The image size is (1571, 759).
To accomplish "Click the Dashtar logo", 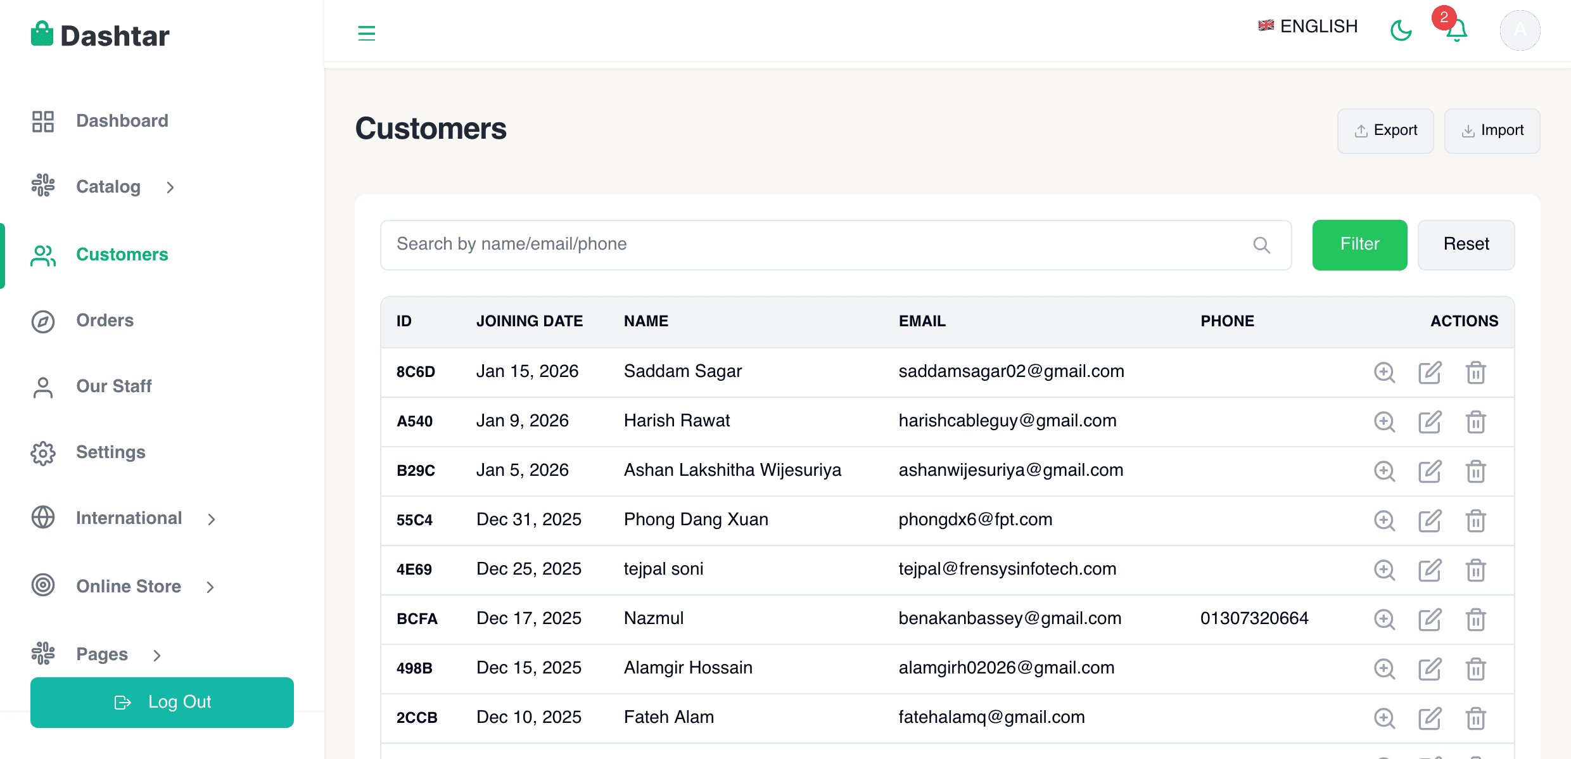I will click(99, 35).
